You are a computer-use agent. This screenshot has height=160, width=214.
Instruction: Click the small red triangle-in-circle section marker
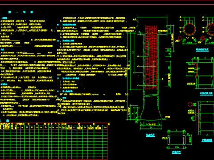(202, 38)
